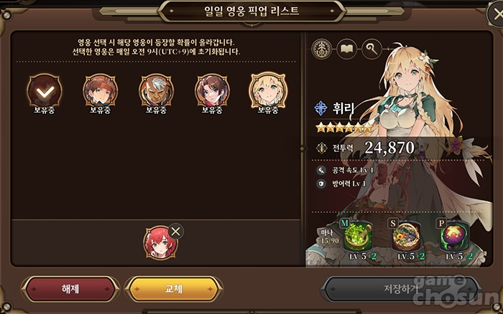The width and height of the screenshot is (503, 314).
Task: View the M mana skill herb icon
Action: click(x=358, y=237)
